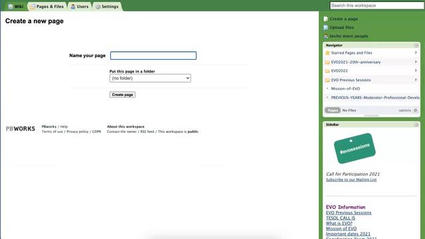
Task: Click the Users tab person icon
Action: point(73,7)
